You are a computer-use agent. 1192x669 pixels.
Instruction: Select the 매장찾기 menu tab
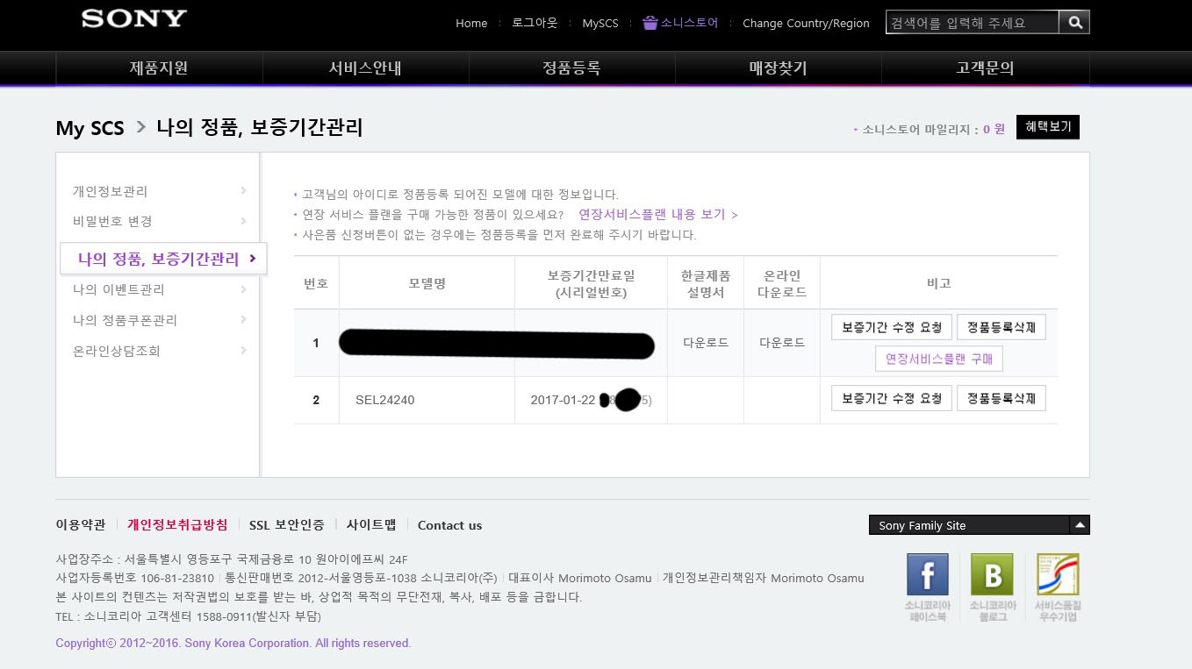tap(778, 68)
